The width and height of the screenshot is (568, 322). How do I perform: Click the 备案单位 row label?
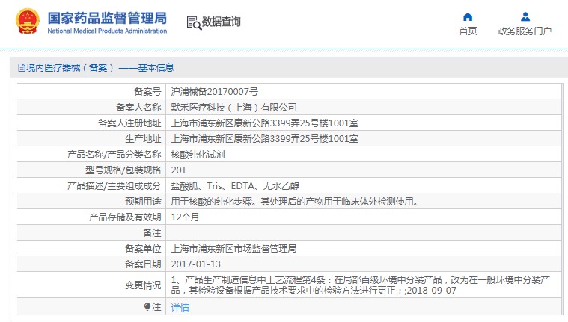pos(143,249)
